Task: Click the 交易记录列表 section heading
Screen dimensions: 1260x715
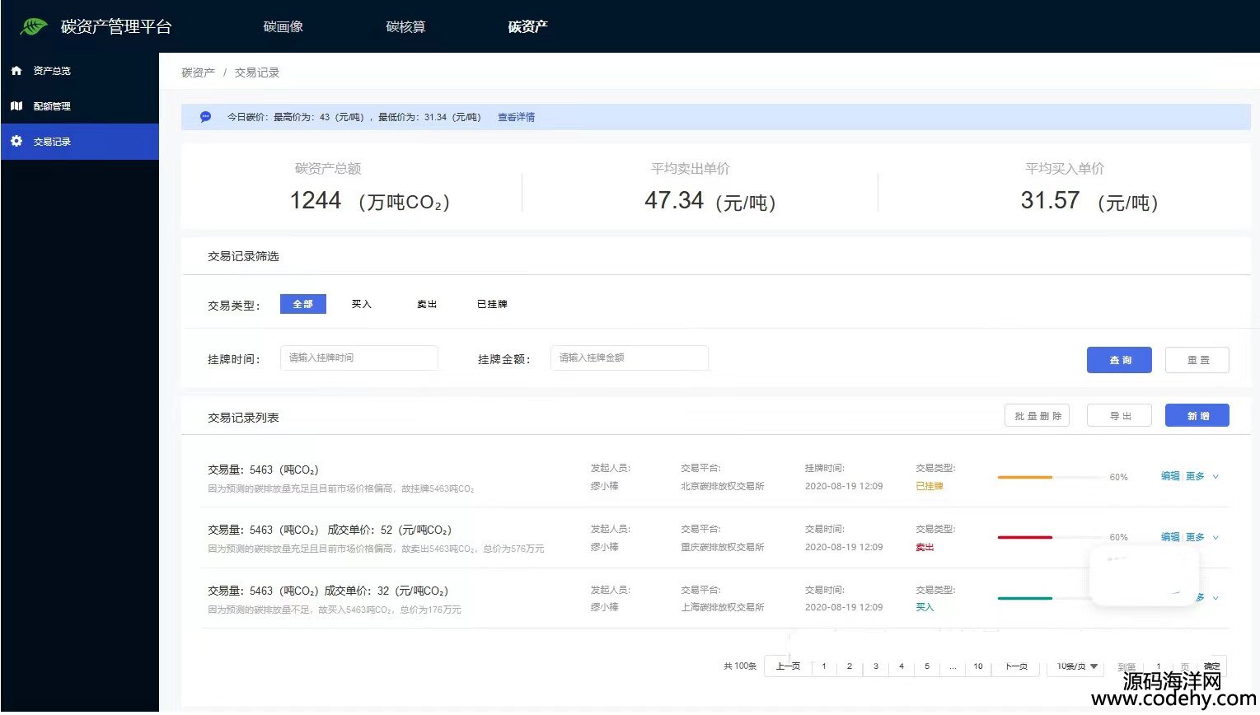Action: 243,418
